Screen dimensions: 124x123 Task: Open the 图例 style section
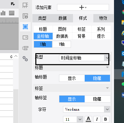coord(62,29)
